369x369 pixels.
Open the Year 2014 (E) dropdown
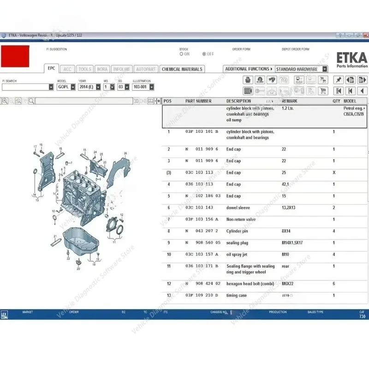coord(98,87)
